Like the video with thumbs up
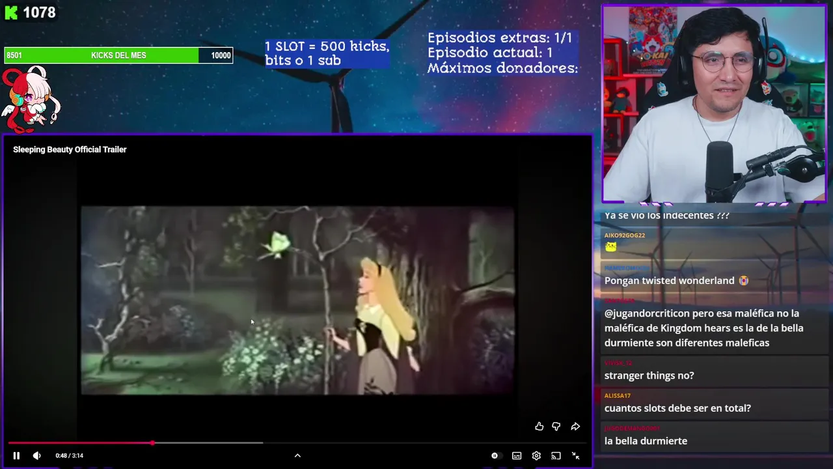 tap(539, 427)
